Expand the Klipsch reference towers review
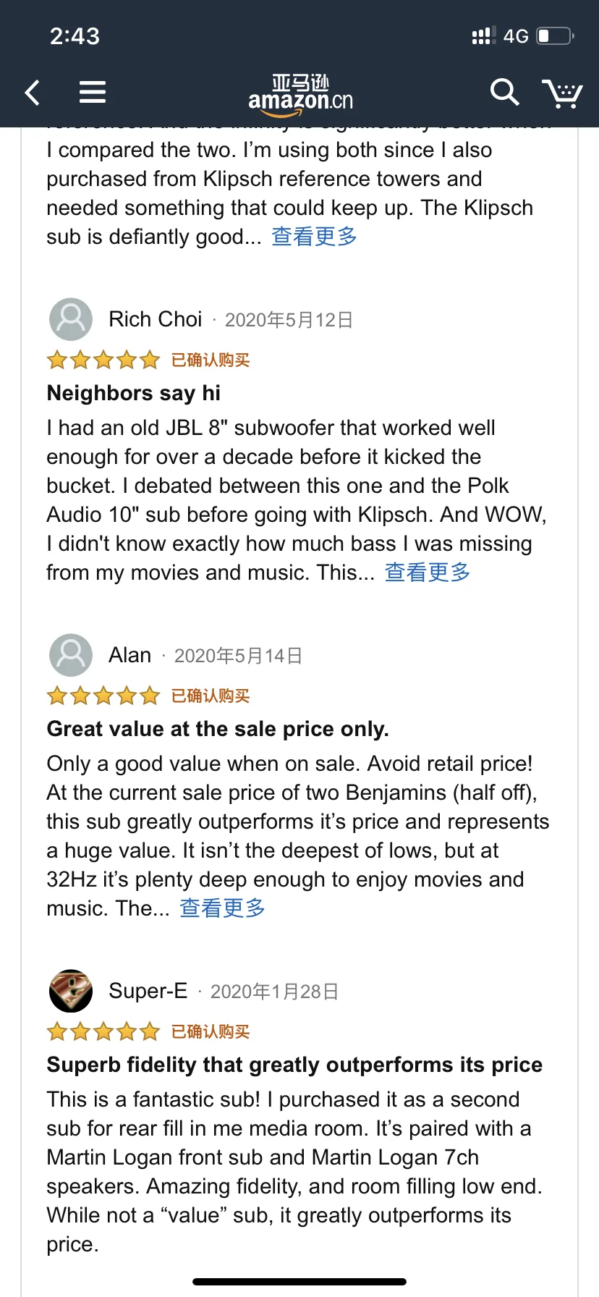Viewport: 599px width, 1297px height. point(314,237)
